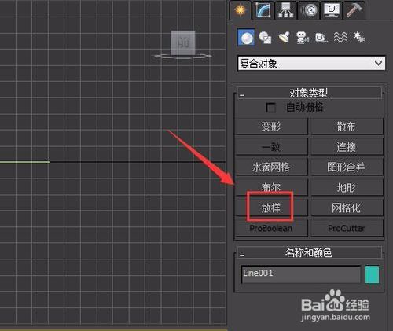Select the Shapes category icon
The image size is (393, 331).
[x=265, y=38]
